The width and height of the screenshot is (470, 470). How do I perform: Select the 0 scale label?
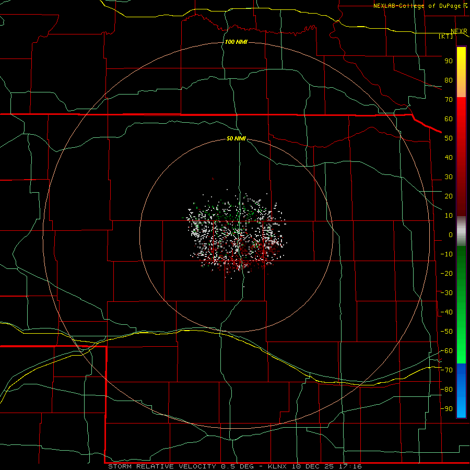451,235
